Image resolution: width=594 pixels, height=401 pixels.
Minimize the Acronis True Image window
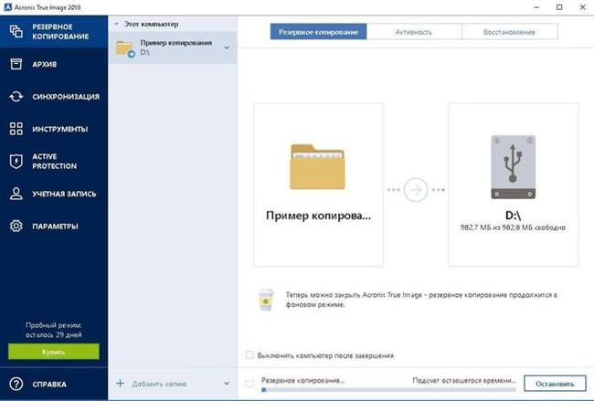click(536, 7)
